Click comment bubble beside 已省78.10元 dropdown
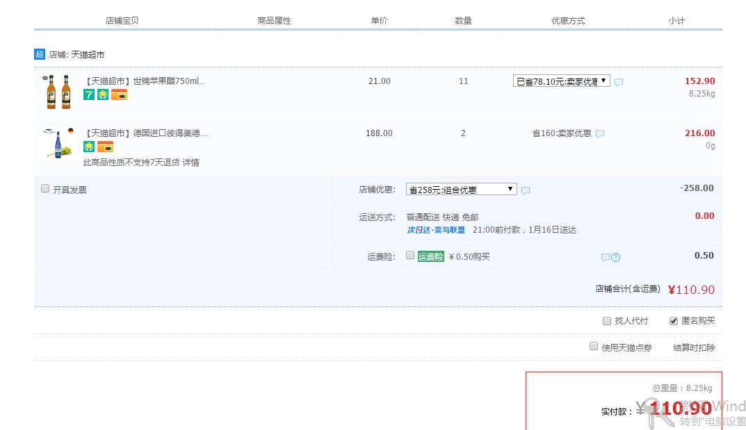 pos(619,82)
